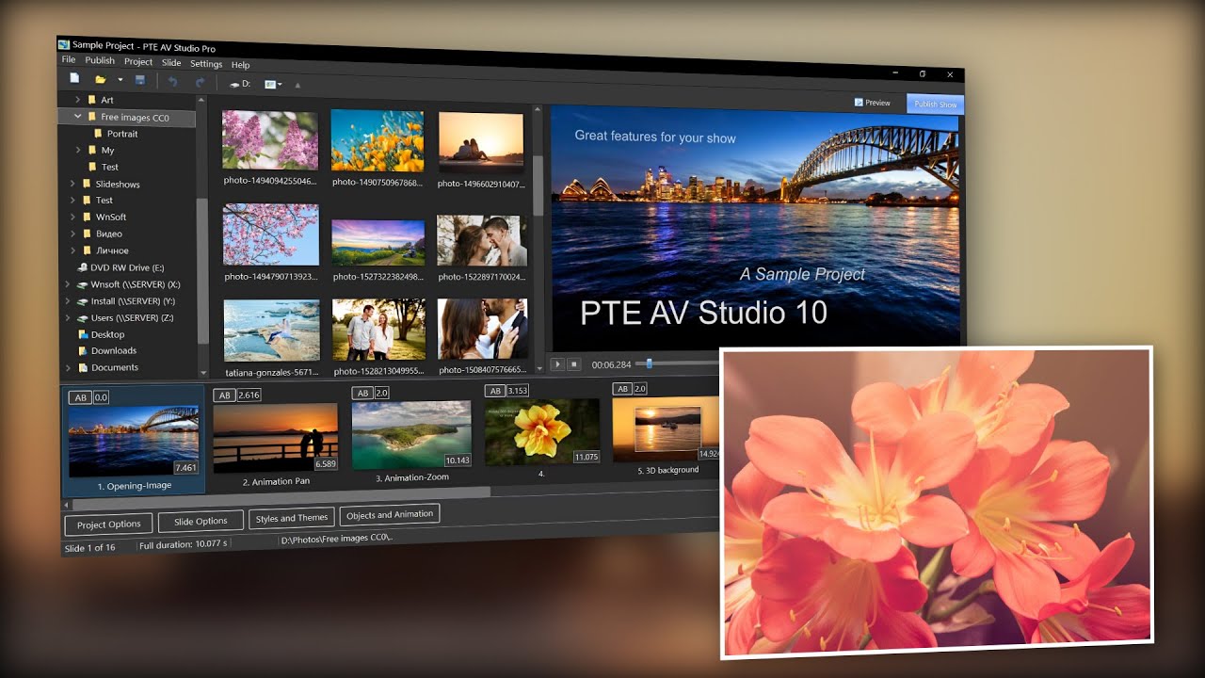Stop playback with the square Stop button
1205x678 pixels.
tap(573, 363)
